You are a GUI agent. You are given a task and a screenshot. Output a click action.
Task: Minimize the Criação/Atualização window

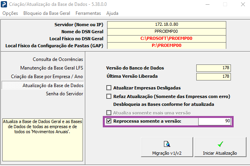(208, 4)
